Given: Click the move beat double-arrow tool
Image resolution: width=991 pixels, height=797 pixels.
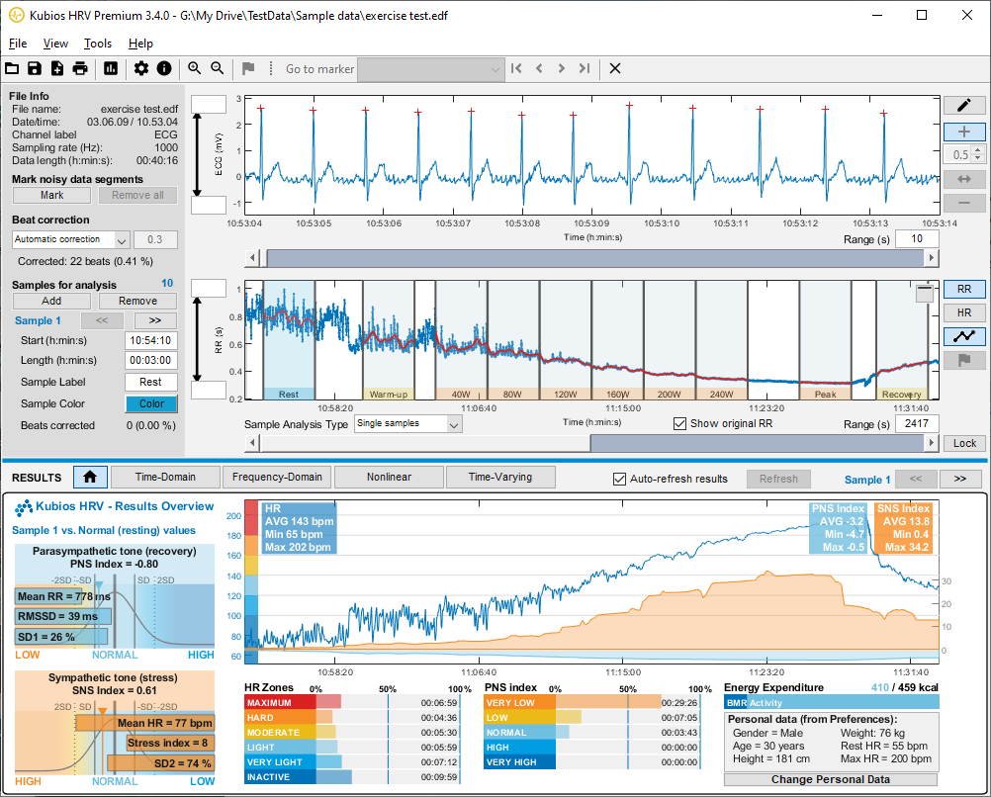Looking at the screenshot, I should tap(964, 180).
